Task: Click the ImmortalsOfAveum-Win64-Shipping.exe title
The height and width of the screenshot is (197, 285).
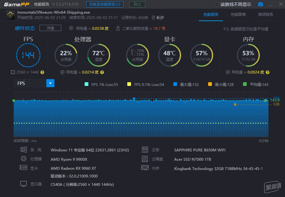Action: 54,12
